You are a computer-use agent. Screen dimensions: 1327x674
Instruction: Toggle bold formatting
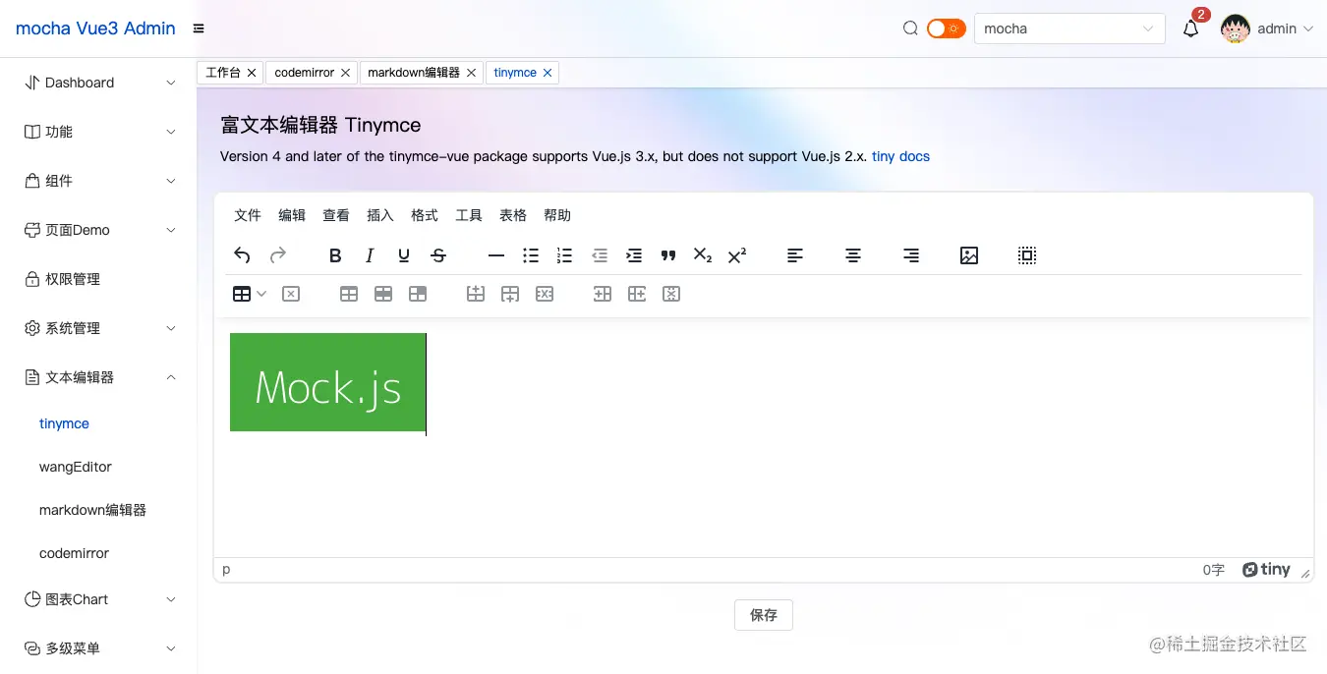point(335,255)
